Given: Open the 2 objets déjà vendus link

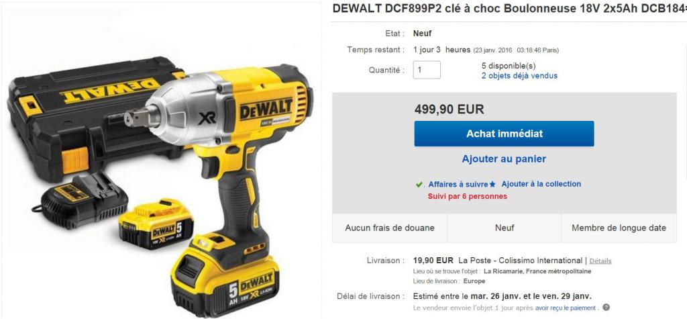Looking at the screenshot, I should point(519,75).
